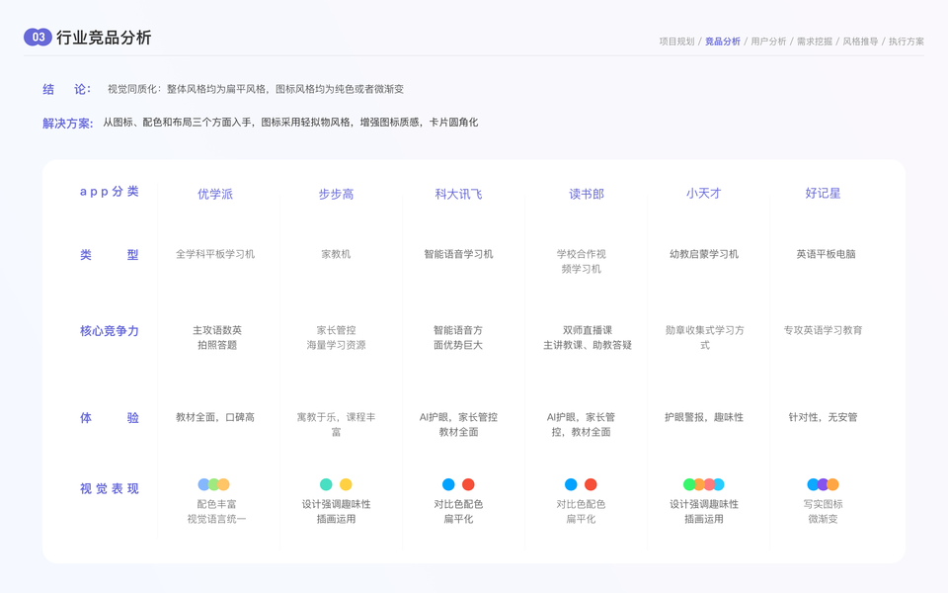
Task: Click the 智能语音方面优势巨大 cell
Action: [458, 338]
